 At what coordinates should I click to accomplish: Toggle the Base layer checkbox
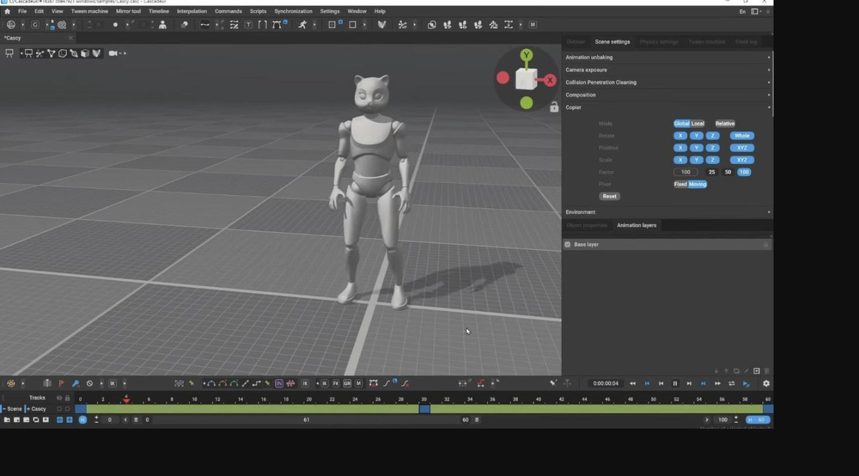point(568,244)
